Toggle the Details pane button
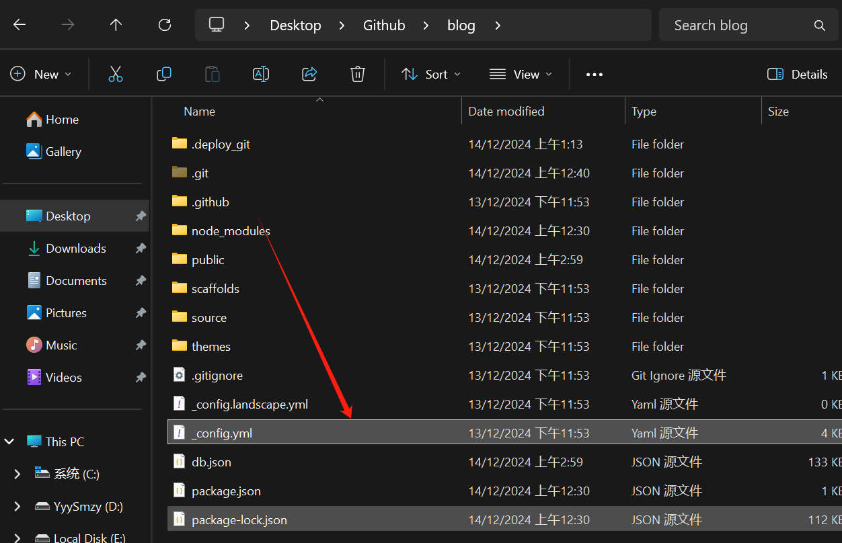Viewport: 842px width, 543px height. (798, 74)
